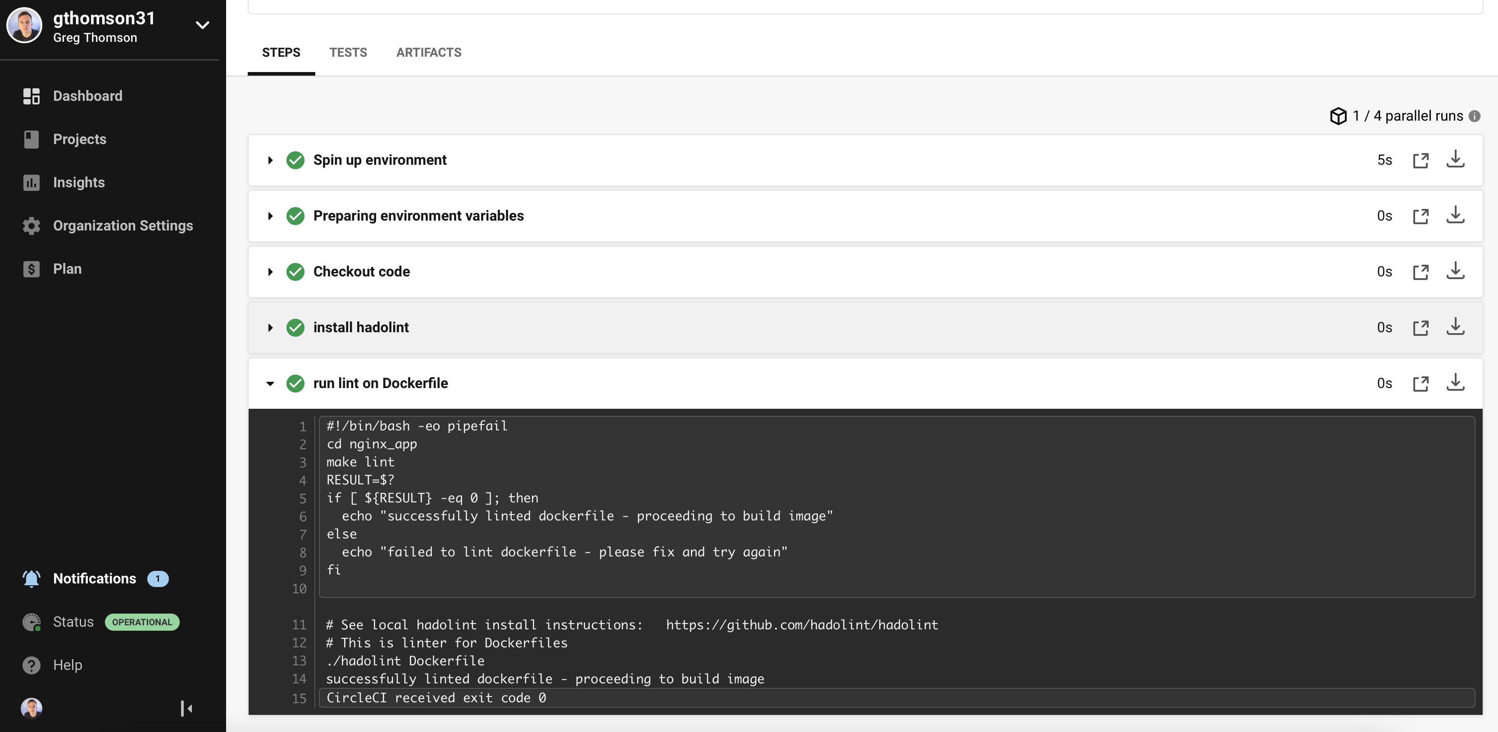Open the gthomson31 organization switcher dropdown

pyautogui.click(x=202, y=25)
